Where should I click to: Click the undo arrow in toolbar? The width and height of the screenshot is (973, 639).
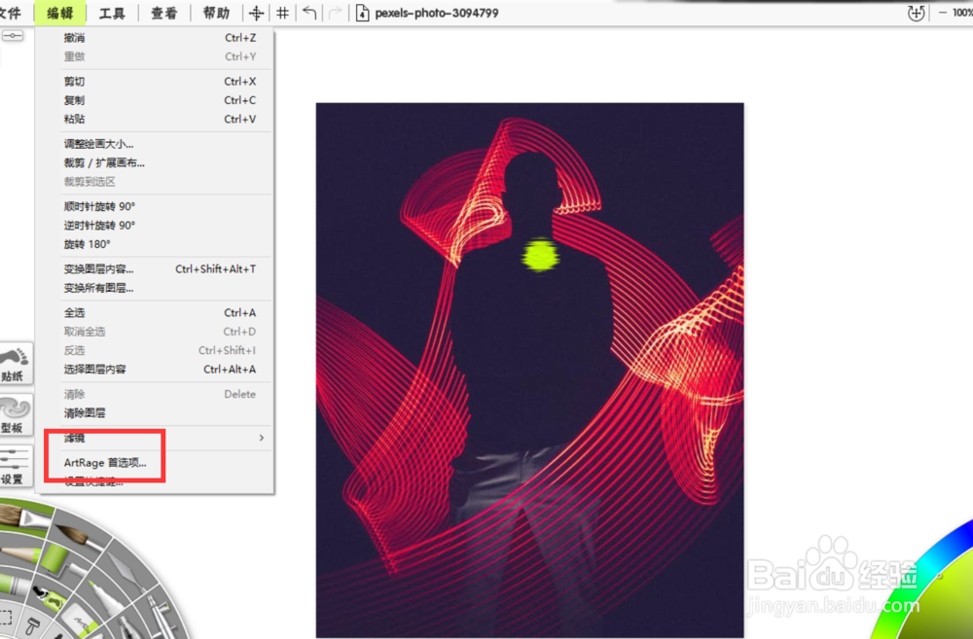309,13
